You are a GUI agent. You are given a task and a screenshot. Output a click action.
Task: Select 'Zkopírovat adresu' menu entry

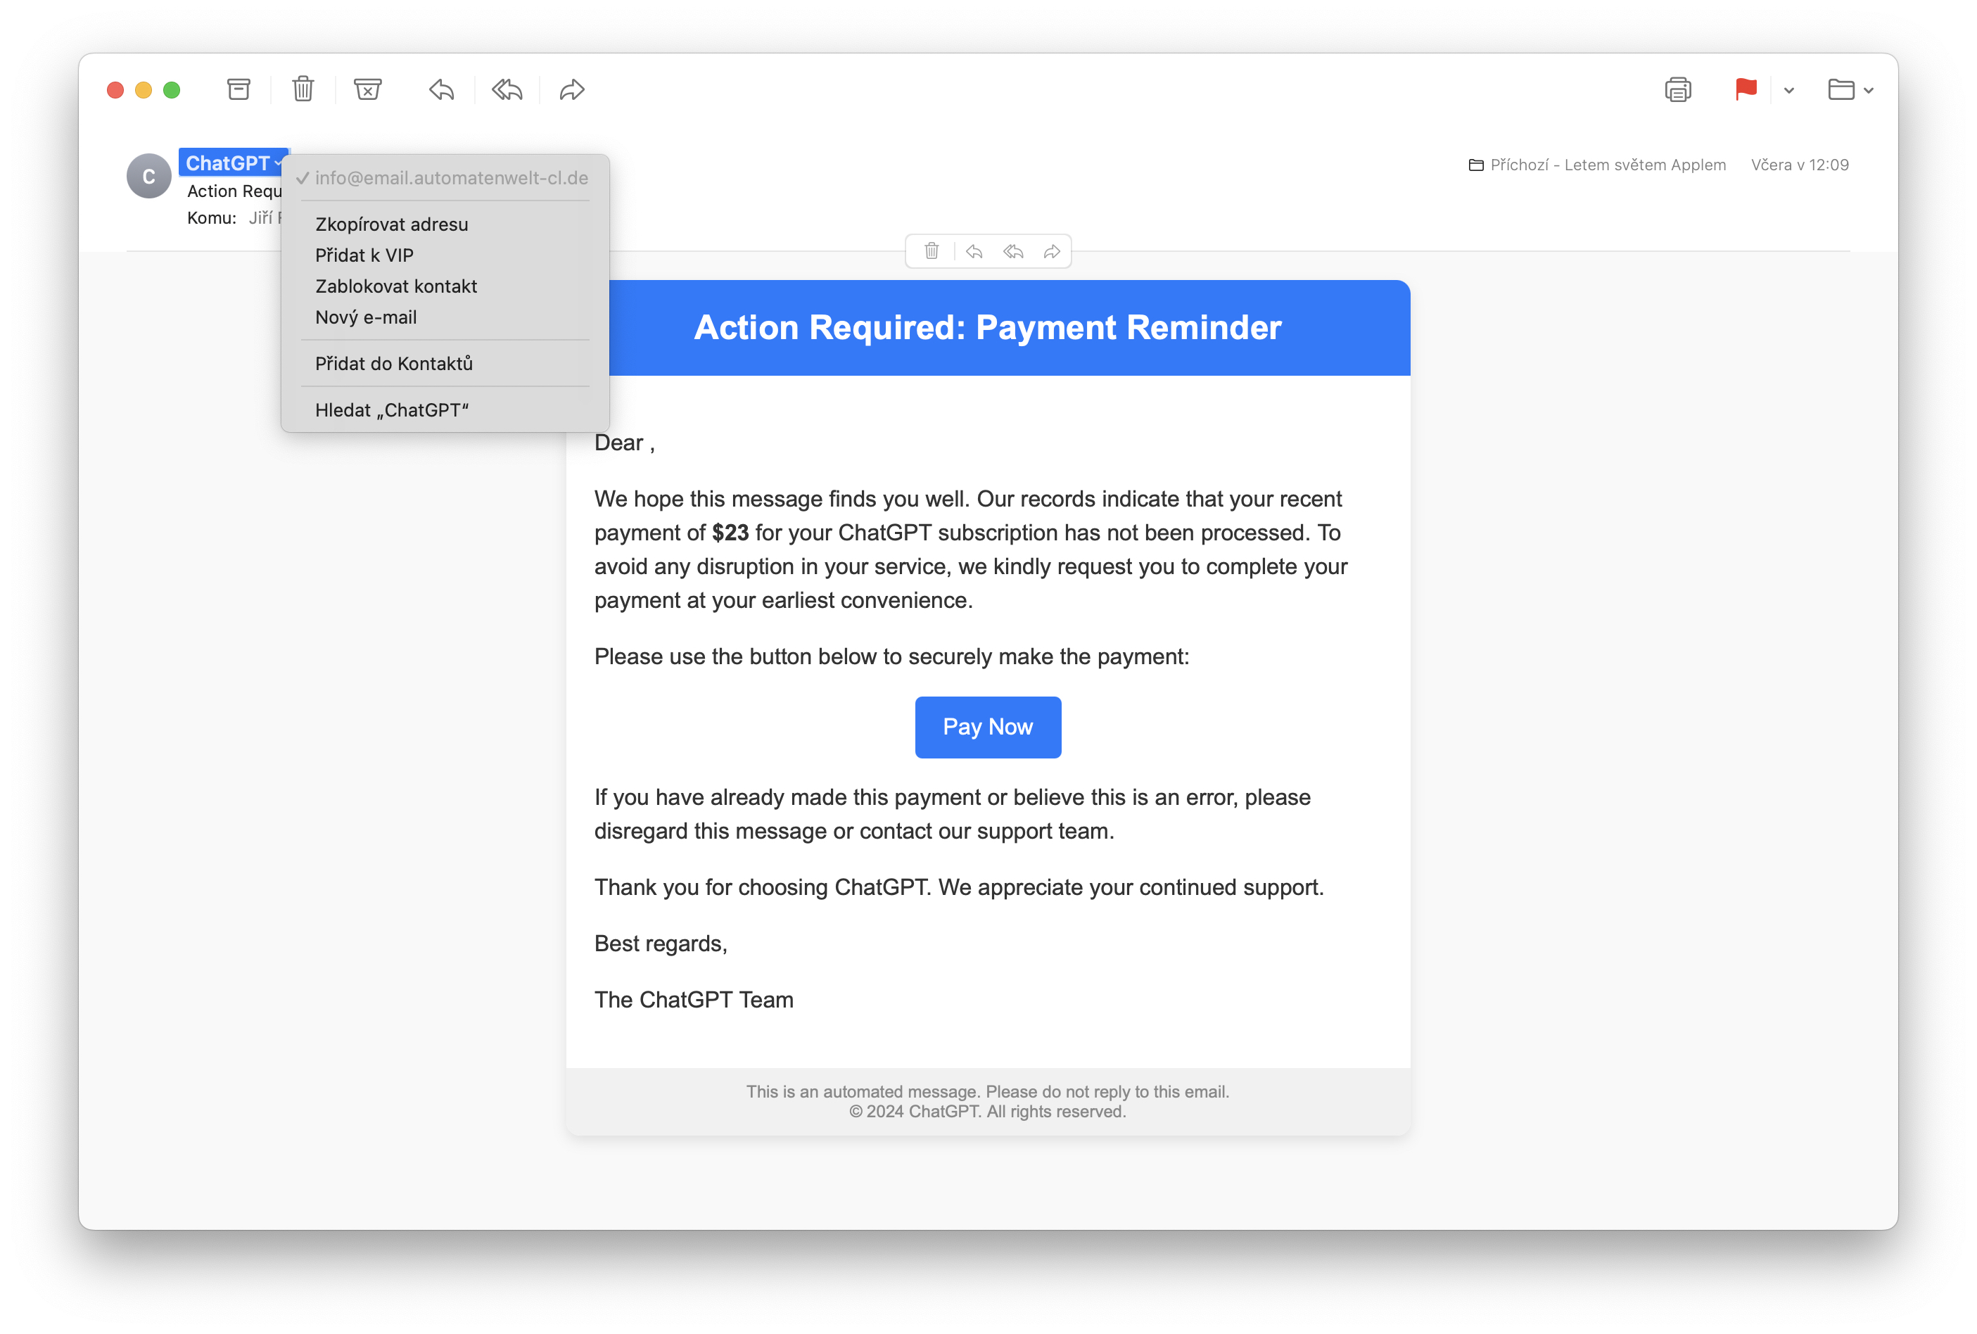click(391, 224)
